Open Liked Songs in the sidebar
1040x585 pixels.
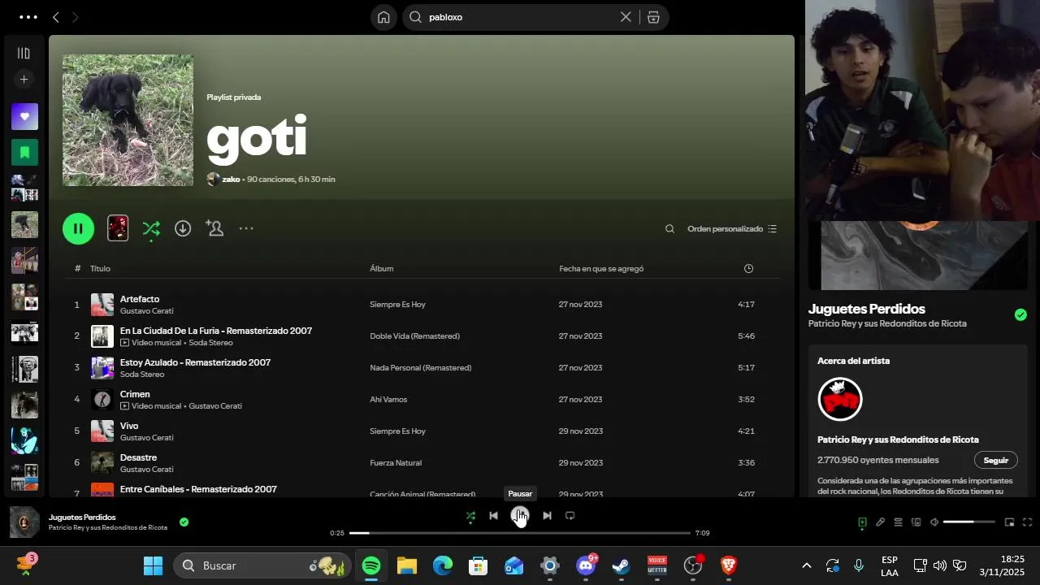(24, 117)
